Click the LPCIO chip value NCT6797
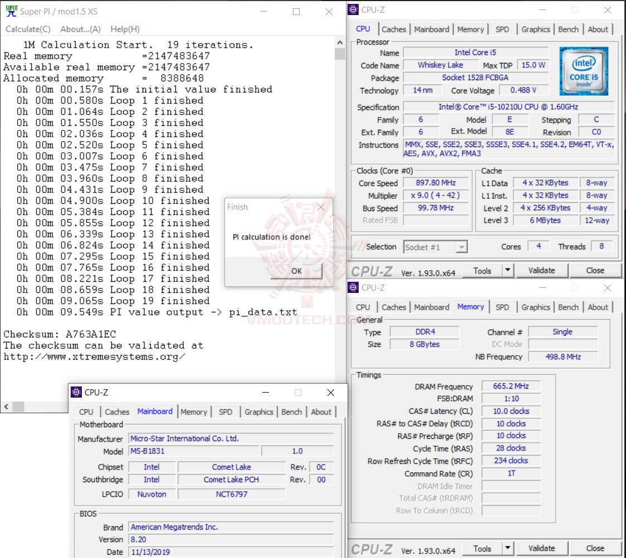Viewport: 626px width, 558px height. (x=232, y=494)
